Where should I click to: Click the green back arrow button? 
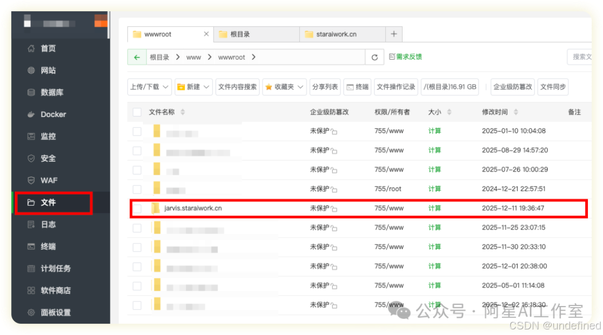(137, 57)
